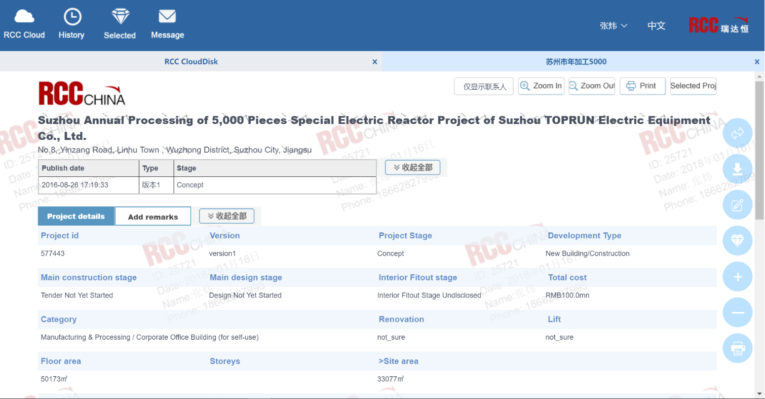Open the 张炜 user dropdown

pos(613,26)
